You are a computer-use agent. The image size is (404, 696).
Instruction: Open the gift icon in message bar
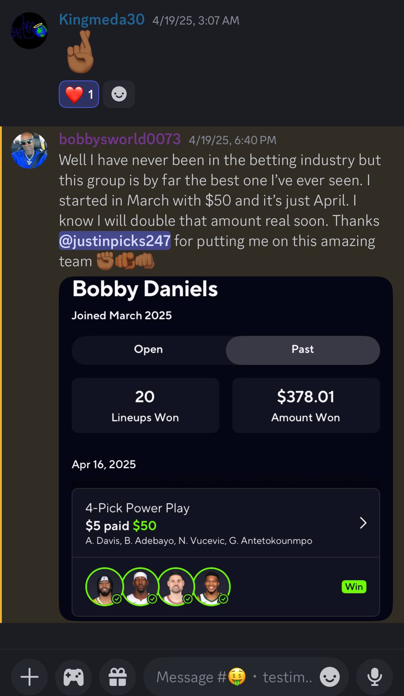coord(118,677)
